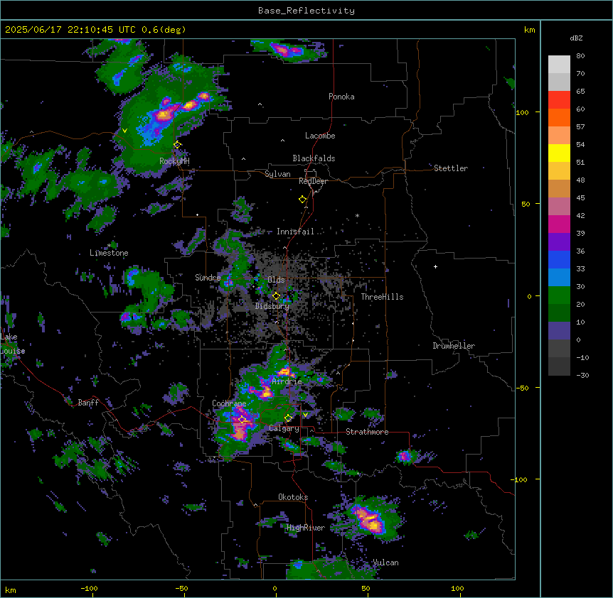
Task: Pick the royal blue 33-36 dBZ legend swatch
Action: (x=559, y=260)
